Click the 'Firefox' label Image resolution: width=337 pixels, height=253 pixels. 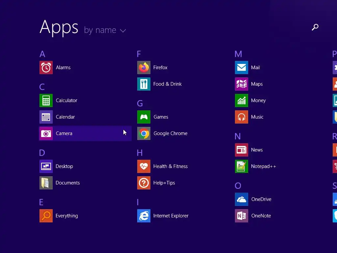(160, 68)
